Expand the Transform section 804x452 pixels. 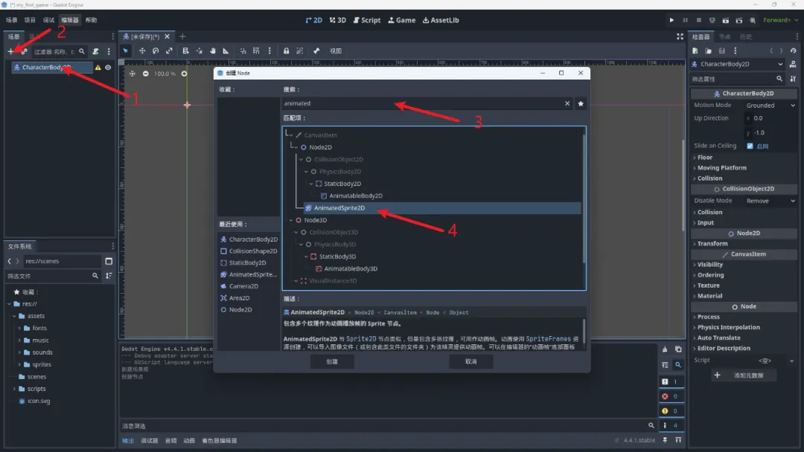click(712, 244)
